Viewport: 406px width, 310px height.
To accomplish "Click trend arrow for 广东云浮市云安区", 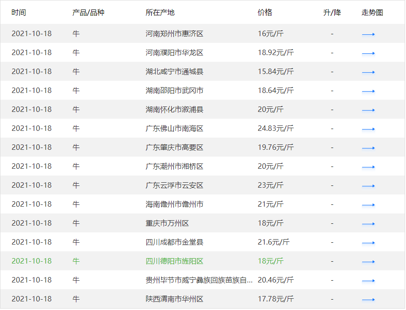I will click(x=368, y=185).
